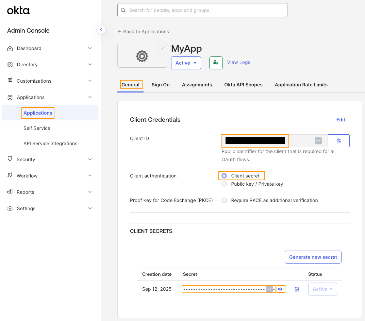Select the Client secret radio option
Screen dimensions: 365x321
(224, 176)
